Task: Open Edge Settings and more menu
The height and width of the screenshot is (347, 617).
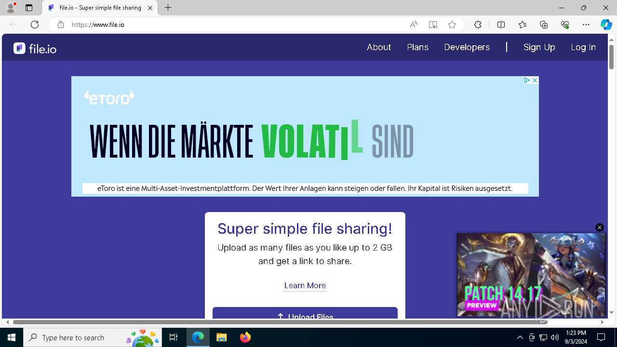Action: (x=586, y=25)
